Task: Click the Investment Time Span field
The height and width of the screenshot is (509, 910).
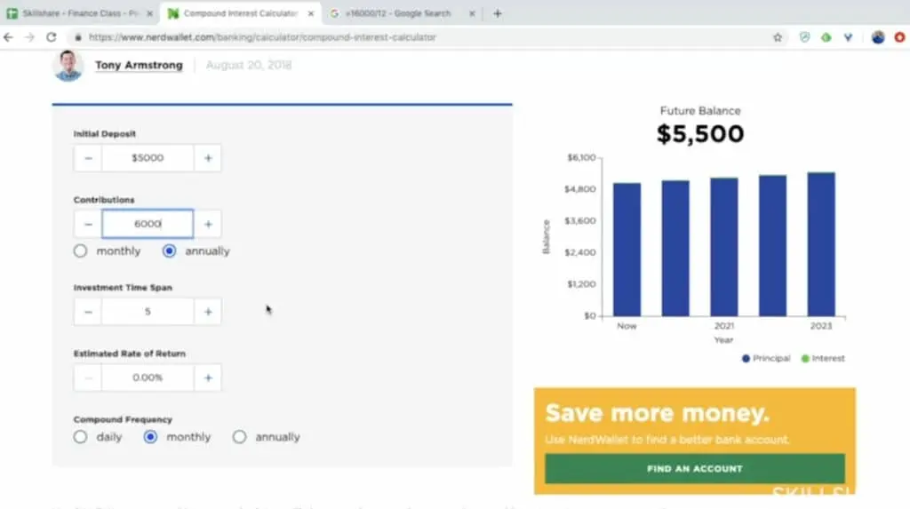Action: pyautogui.click(x=148, y=312)
